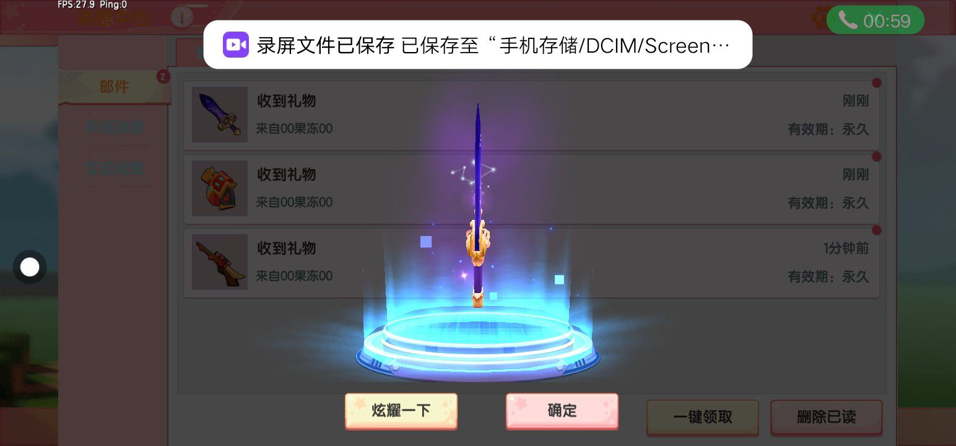Claim all with 一键领取 button
956x446 pixels.
coord(703,418)
